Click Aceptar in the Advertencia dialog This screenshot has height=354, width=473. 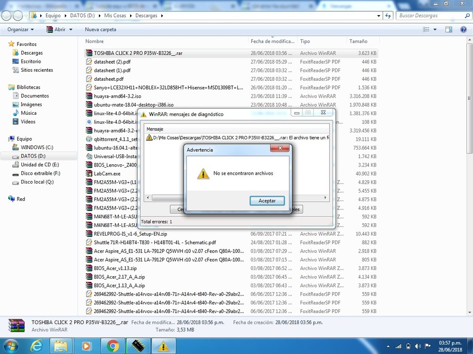tap(267, 201)
